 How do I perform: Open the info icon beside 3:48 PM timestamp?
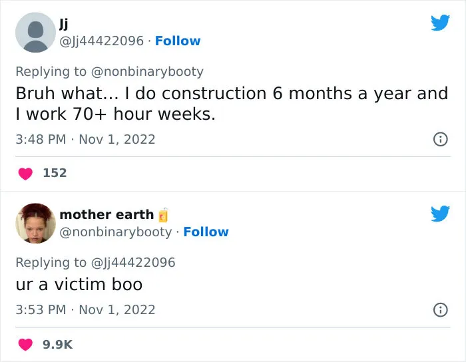(440, 139)
